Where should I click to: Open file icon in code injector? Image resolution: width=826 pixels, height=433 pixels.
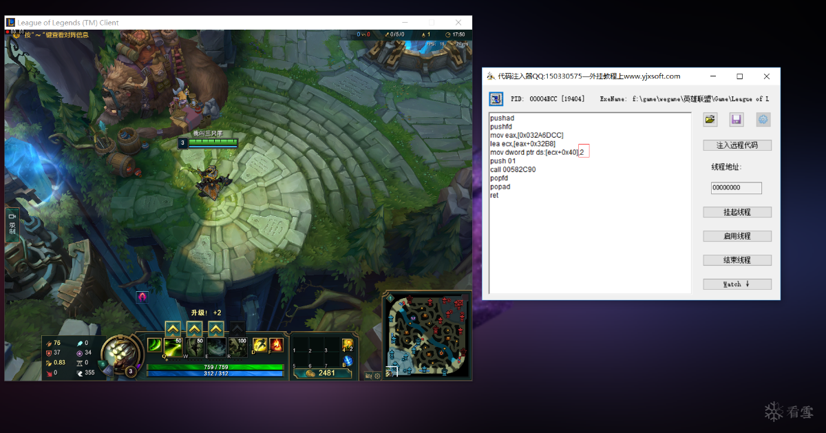(710, 120)
